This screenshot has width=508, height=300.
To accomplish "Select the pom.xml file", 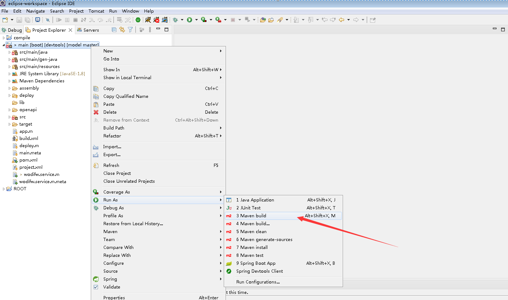I will coord(28,160).
